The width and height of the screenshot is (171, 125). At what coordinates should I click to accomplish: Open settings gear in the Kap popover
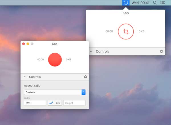[x=161, y=51]
